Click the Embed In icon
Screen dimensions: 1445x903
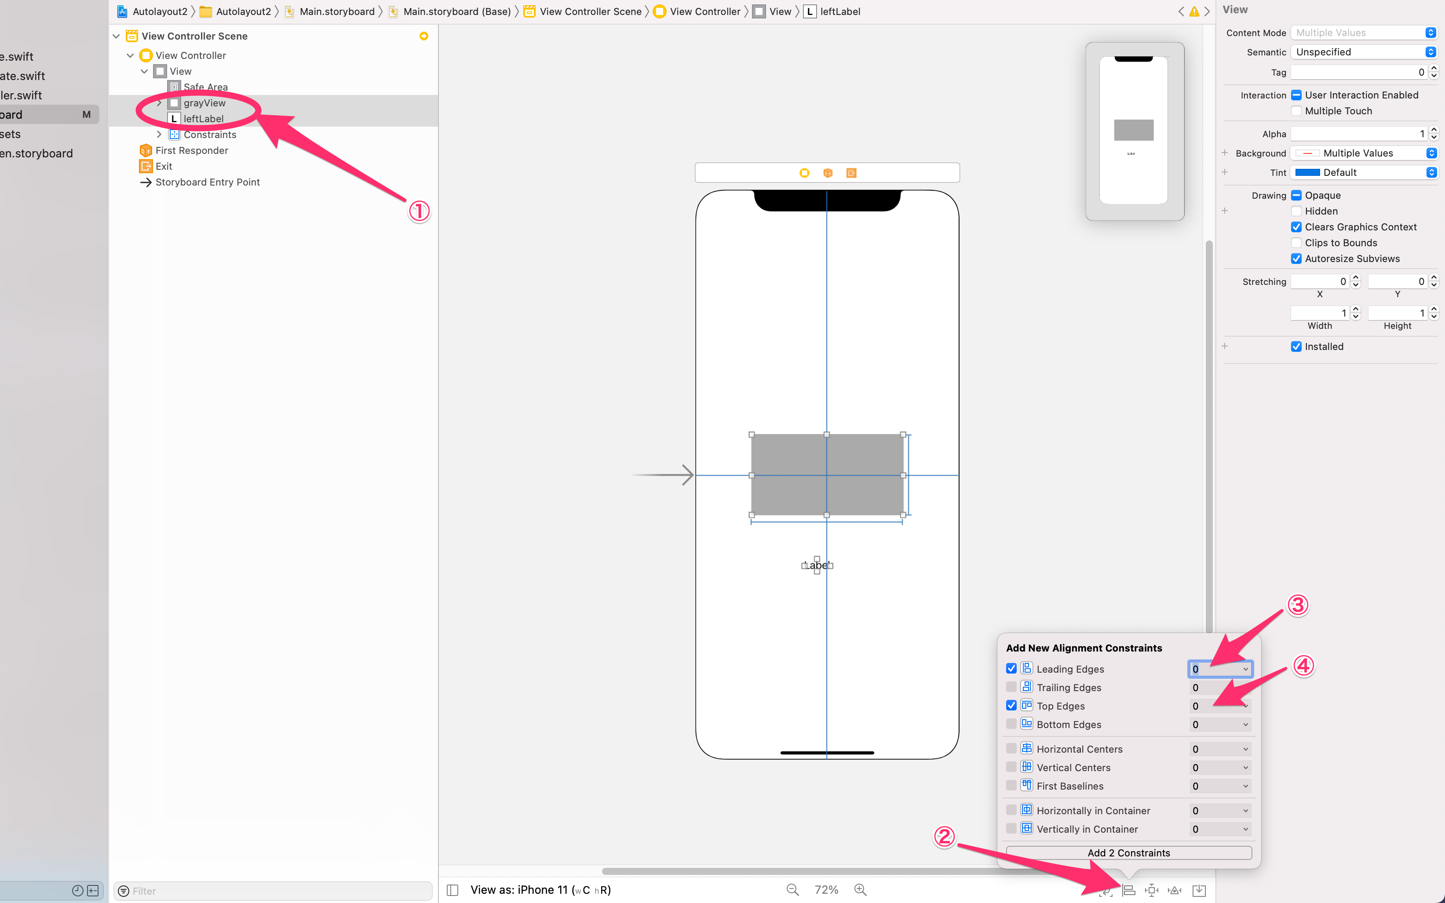[x=1199, y=890]
